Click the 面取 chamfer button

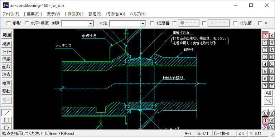(x=6, y=67)
